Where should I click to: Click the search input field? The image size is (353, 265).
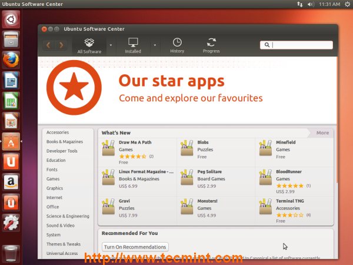point(297,45)
